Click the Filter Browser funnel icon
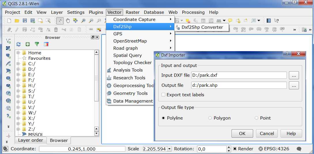 click(37, 44)
